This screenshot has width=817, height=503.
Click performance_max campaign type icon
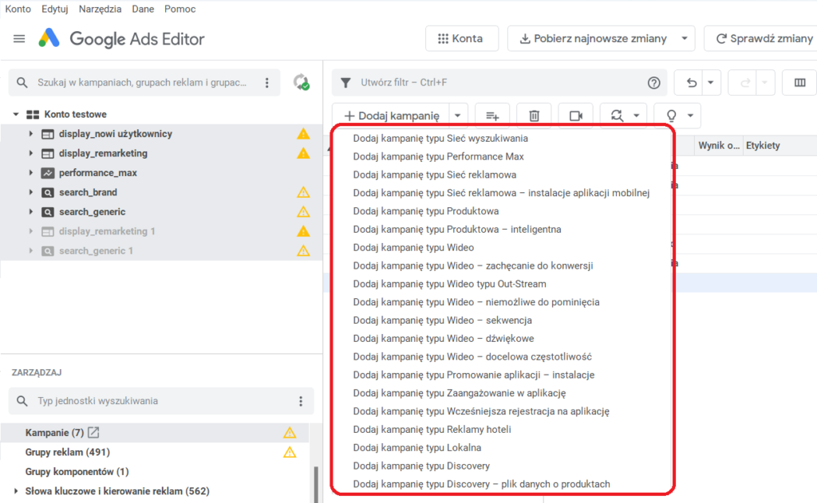click(x=47, y=173)
